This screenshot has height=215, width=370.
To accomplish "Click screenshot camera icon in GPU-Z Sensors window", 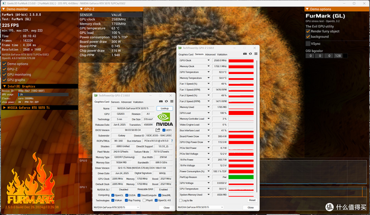I will click(x=245, y=54).
